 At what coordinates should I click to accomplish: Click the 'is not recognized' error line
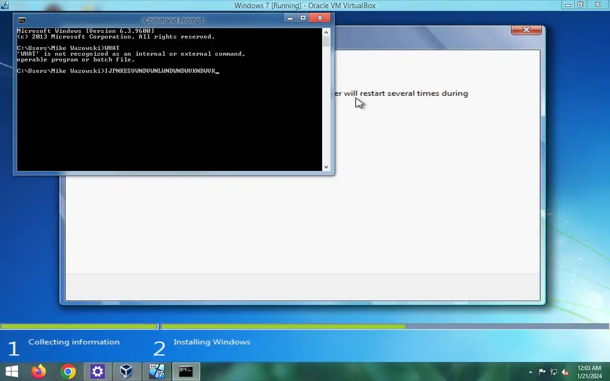[131, 54]
